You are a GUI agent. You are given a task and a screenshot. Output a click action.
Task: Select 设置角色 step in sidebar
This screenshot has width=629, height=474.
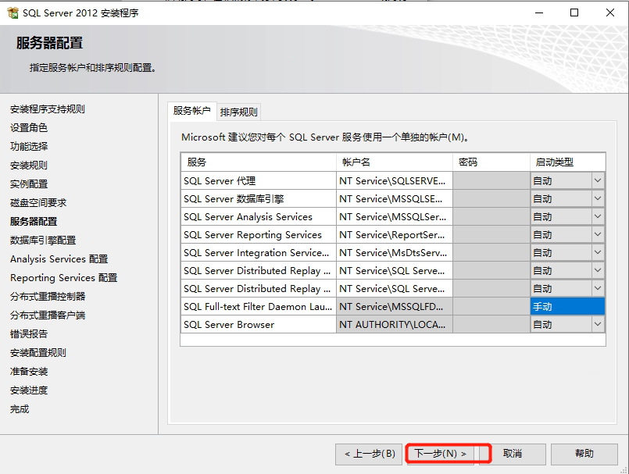pyautogui.click(x=29, y=128)
